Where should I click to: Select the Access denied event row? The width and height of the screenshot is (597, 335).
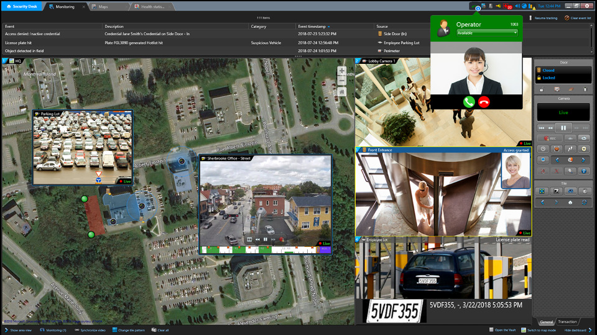(217, 33)
